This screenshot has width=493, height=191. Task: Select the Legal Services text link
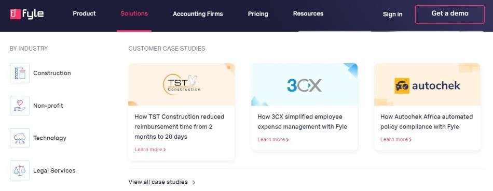[x=54, y=171]
